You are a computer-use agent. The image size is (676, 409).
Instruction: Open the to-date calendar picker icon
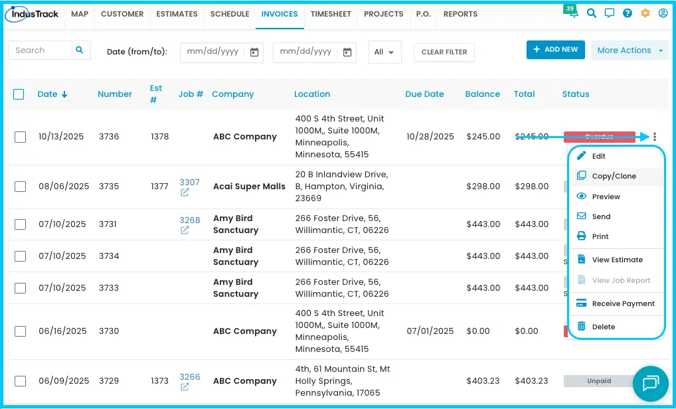pyautogui.click(x=347, y=52)
